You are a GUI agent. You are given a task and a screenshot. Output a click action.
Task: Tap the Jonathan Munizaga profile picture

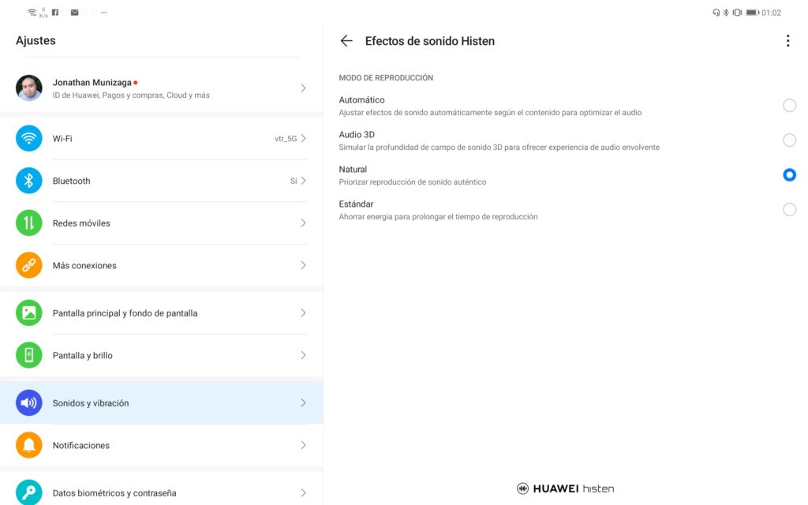click(29, 88)
